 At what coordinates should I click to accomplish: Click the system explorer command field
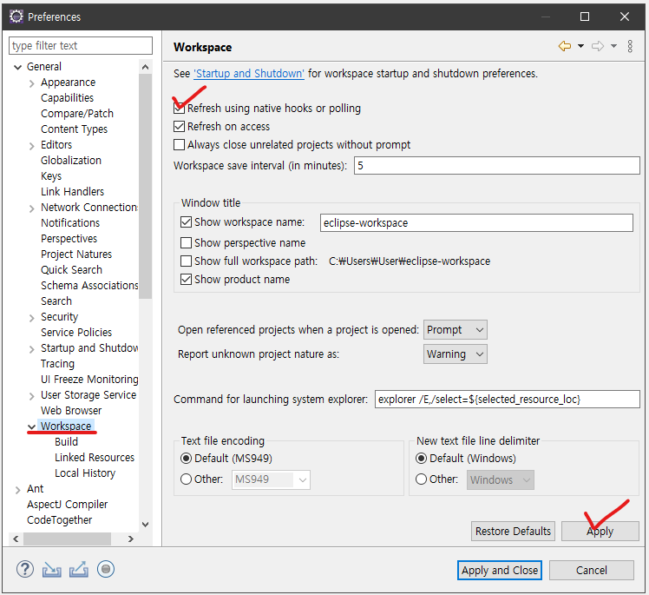(x=507, y=399)
